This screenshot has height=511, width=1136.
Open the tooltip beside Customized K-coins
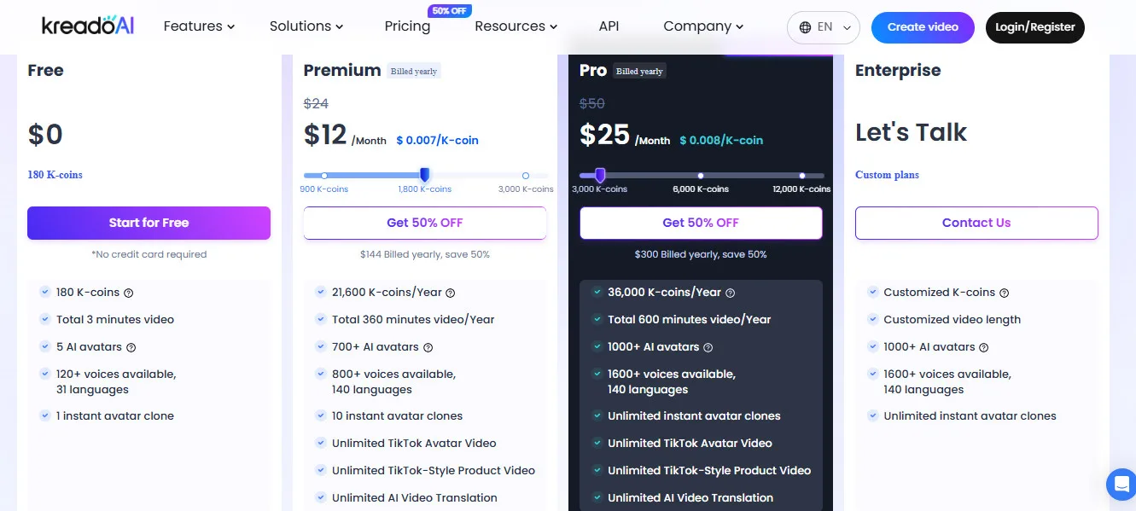point(1005,293)
